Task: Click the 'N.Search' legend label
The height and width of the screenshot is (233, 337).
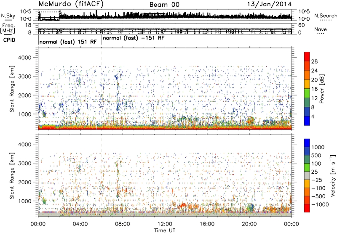Action: click(x=325, y=16)
